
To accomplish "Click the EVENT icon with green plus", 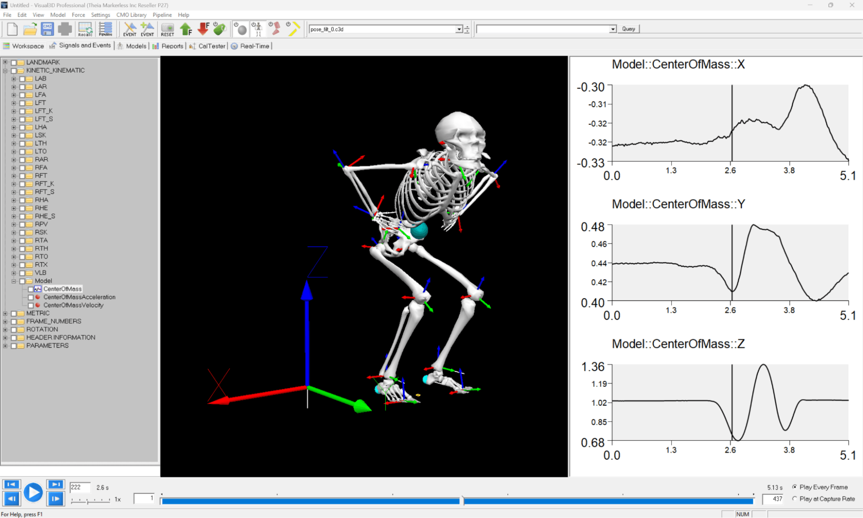I will click(147, 29).
